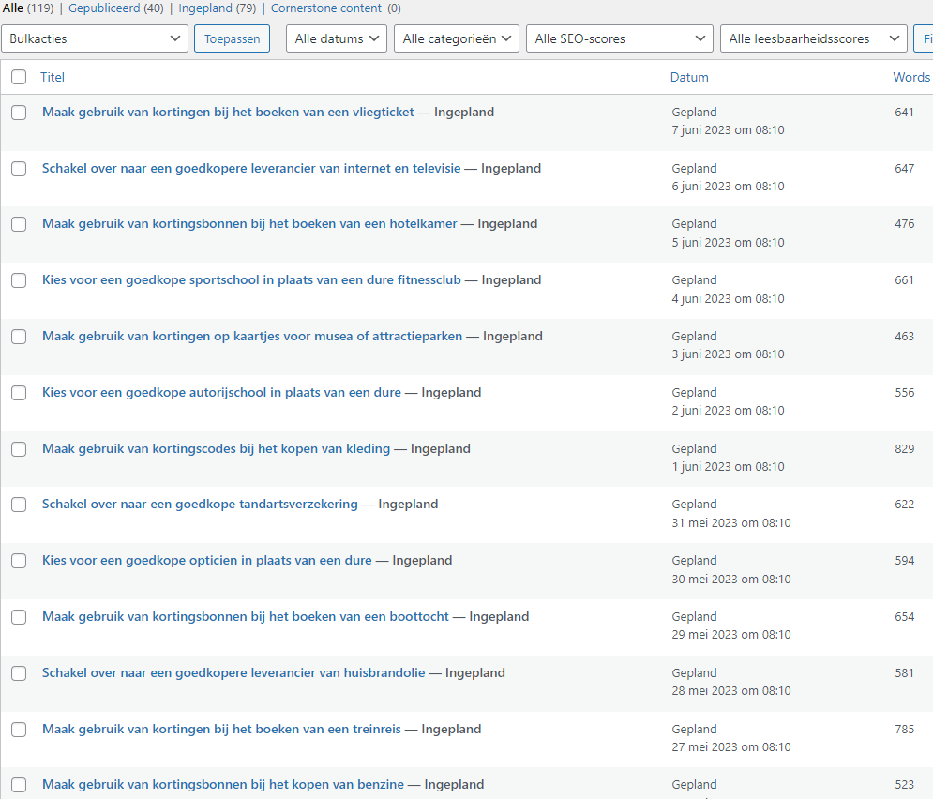
Task: Tick the treinreis post checkbox
Action: coord(19,730)
